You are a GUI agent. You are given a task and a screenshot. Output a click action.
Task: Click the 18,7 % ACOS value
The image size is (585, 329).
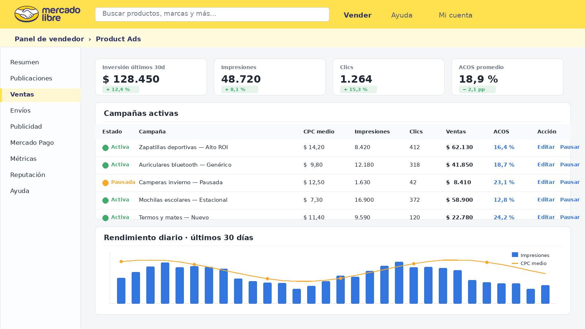tap(504, 165)
